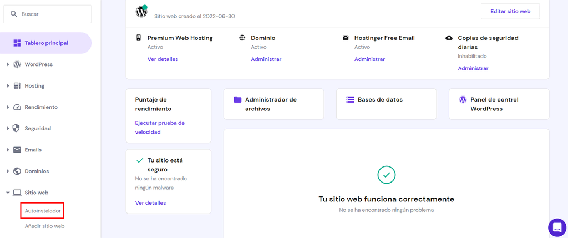Open the chat support bubble
568x238 pixels.
tap(557, 227)
